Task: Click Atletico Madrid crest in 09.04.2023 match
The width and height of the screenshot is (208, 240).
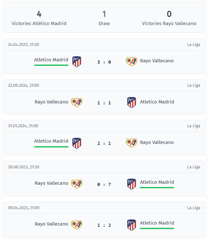Action: tap(132, 225)
